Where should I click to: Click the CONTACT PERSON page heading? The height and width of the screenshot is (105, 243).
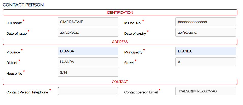[x=23, y=5]
